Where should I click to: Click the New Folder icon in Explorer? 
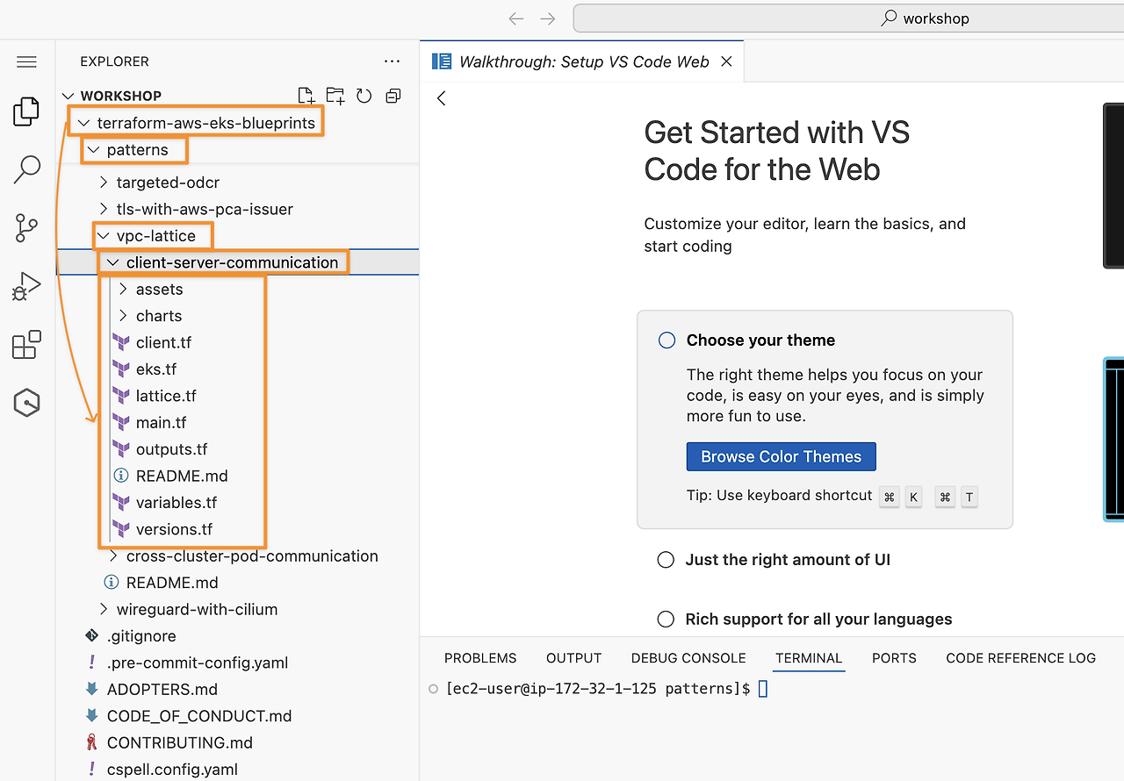coord(335,96)
